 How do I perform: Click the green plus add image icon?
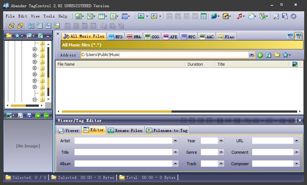pyautogui.click(x=38, y=115)
